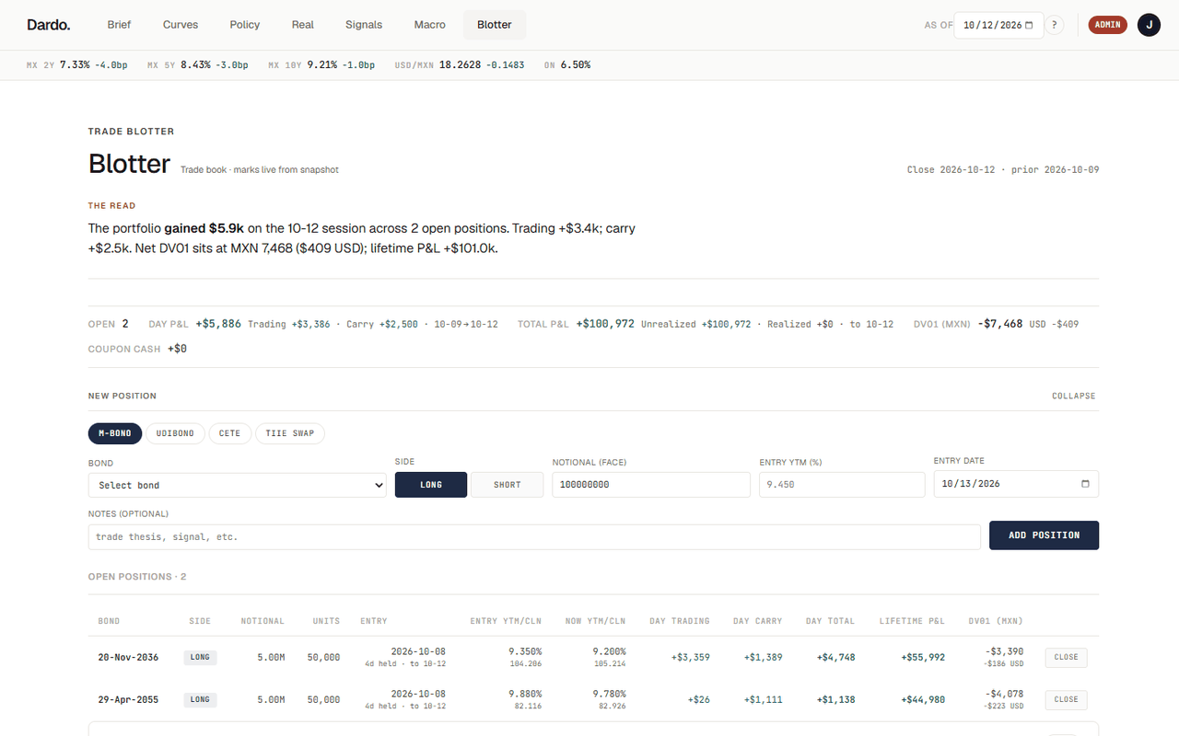Click the ADD POSITION button
The height and width of the screenshot is (736, 1179).
[x=1044, y=535]
